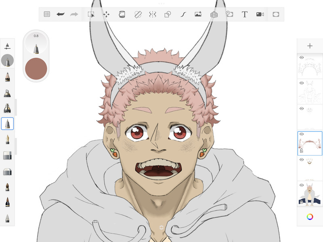Import an image with the picture icon

(x=198, y=14)
